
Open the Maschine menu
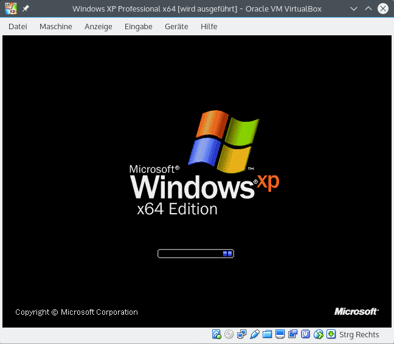coord(55,27)
